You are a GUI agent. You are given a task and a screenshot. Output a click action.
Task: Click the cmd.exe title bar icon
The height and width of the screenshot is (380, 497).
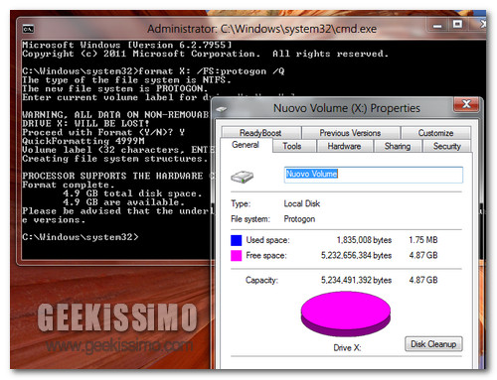click(x=28, y=29)
